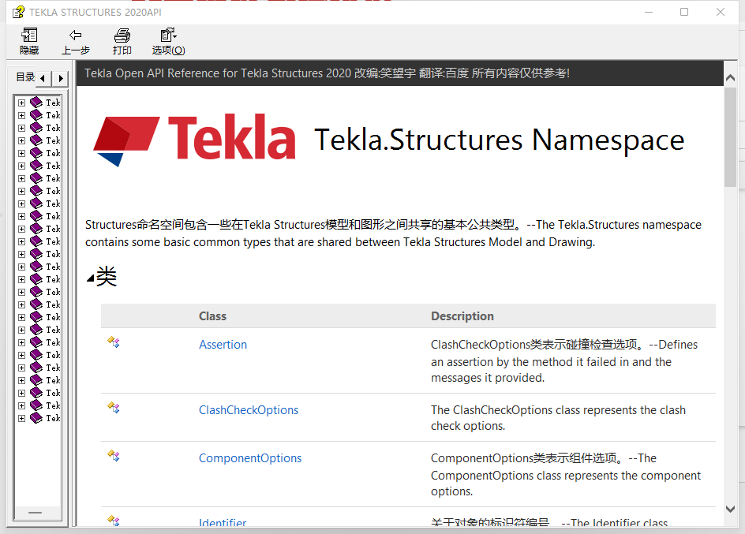Open the Identifier class link
Image resolution: width=745 pixels, height=534 pixels.
coord(223,522)
